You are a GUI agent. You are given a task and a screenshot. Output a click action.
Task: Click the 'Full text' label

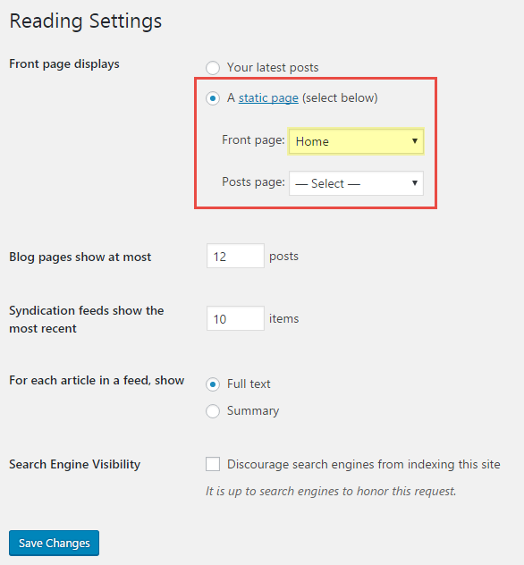click(249, 384)
